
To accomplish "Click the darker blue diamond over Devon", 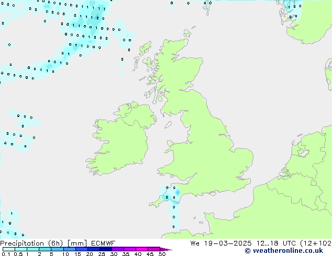I will pos(178,192).
